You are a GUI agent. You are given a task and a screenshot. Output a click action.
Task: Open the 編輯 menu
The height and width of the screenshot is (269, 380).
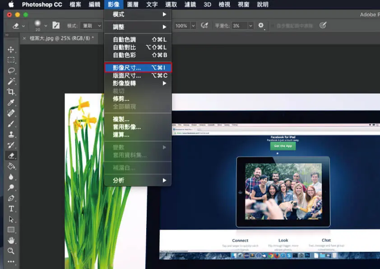click(94, 5)
